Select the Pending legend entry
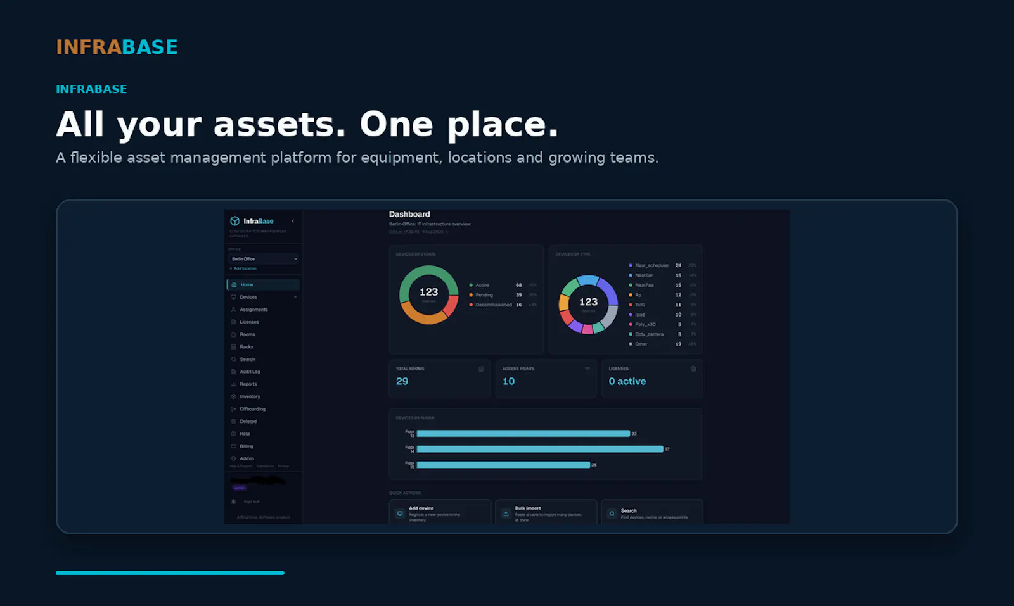The width and height of the screenshot is (1014, 606). pos(503,295)
